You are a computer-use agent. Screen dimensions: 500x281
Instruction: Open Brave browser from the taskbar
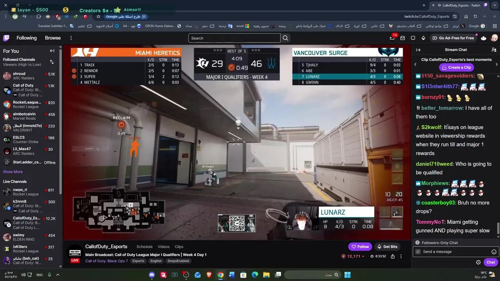point(209,275)
